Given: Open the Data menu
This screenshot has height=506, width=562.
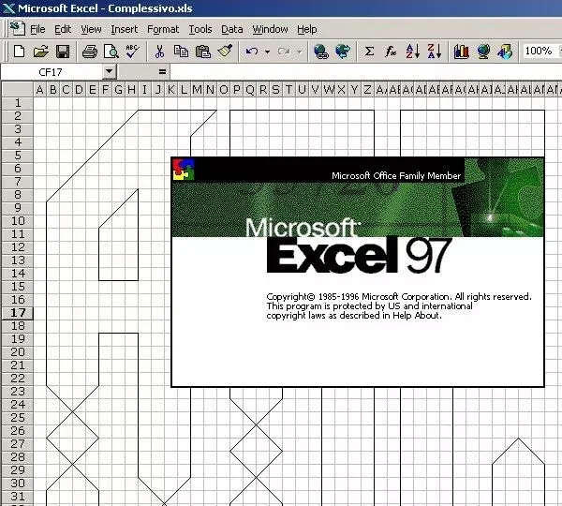Looking at the screenshot, I should [x=232, y=29].
